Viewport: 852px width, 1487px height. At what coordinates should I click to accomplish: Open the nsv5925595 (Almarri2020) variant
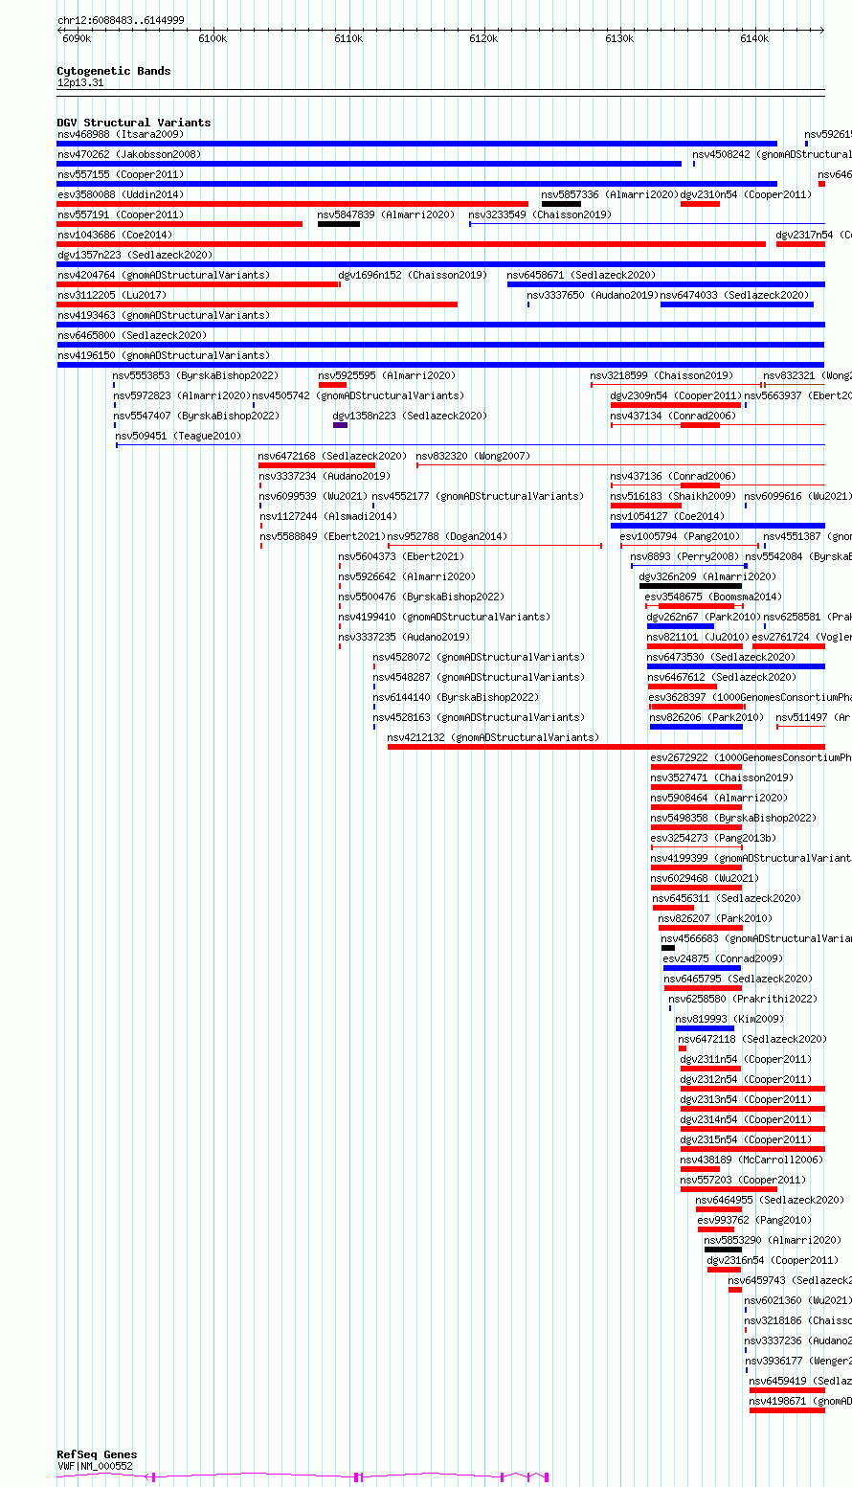click(388, 375)
